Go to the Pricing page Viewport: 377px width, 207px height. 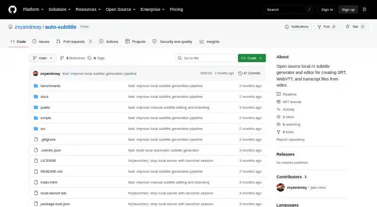[x=176, y=9]
